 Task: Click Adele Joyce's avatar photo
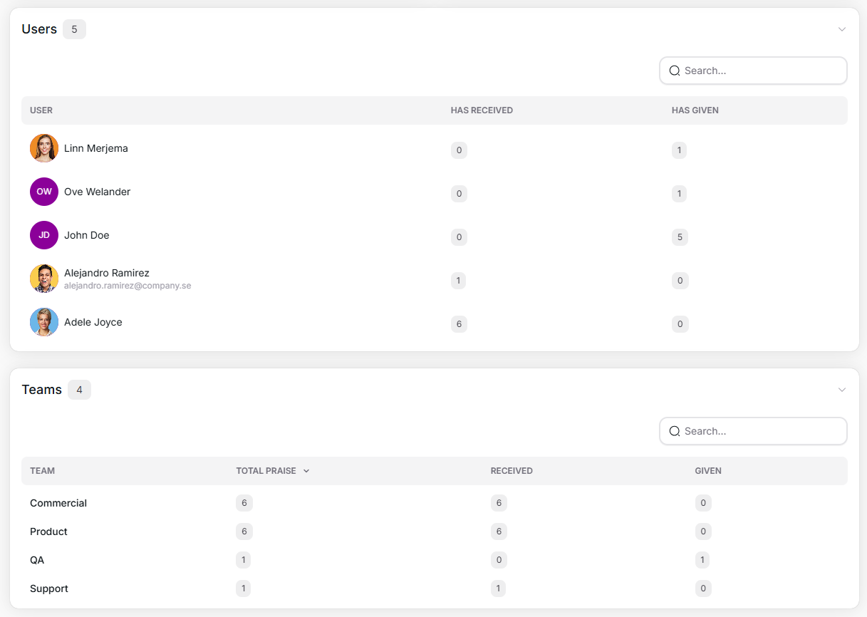click(x=44, y=322)
